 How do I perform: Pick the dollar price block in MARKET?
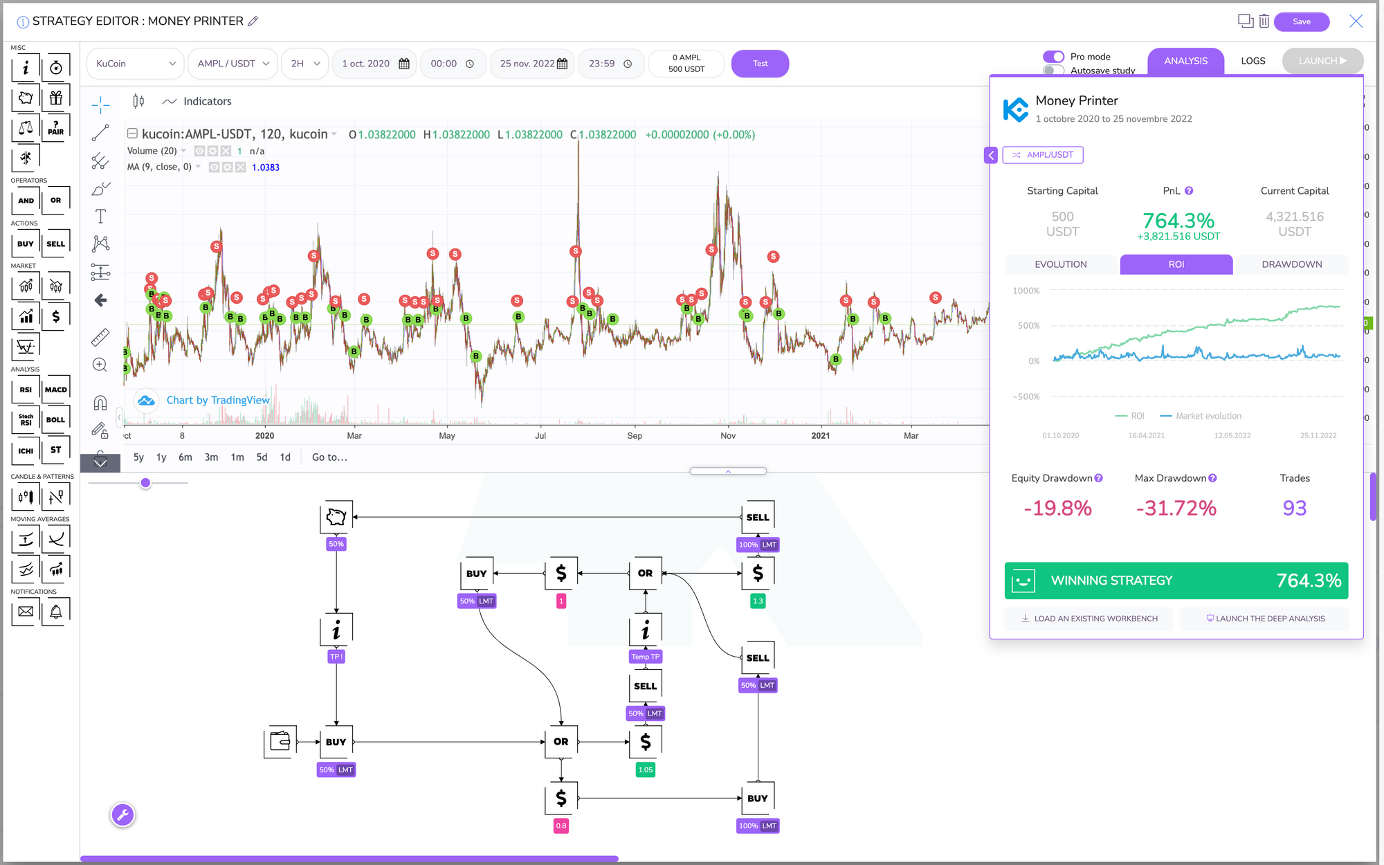click(56, 316)
